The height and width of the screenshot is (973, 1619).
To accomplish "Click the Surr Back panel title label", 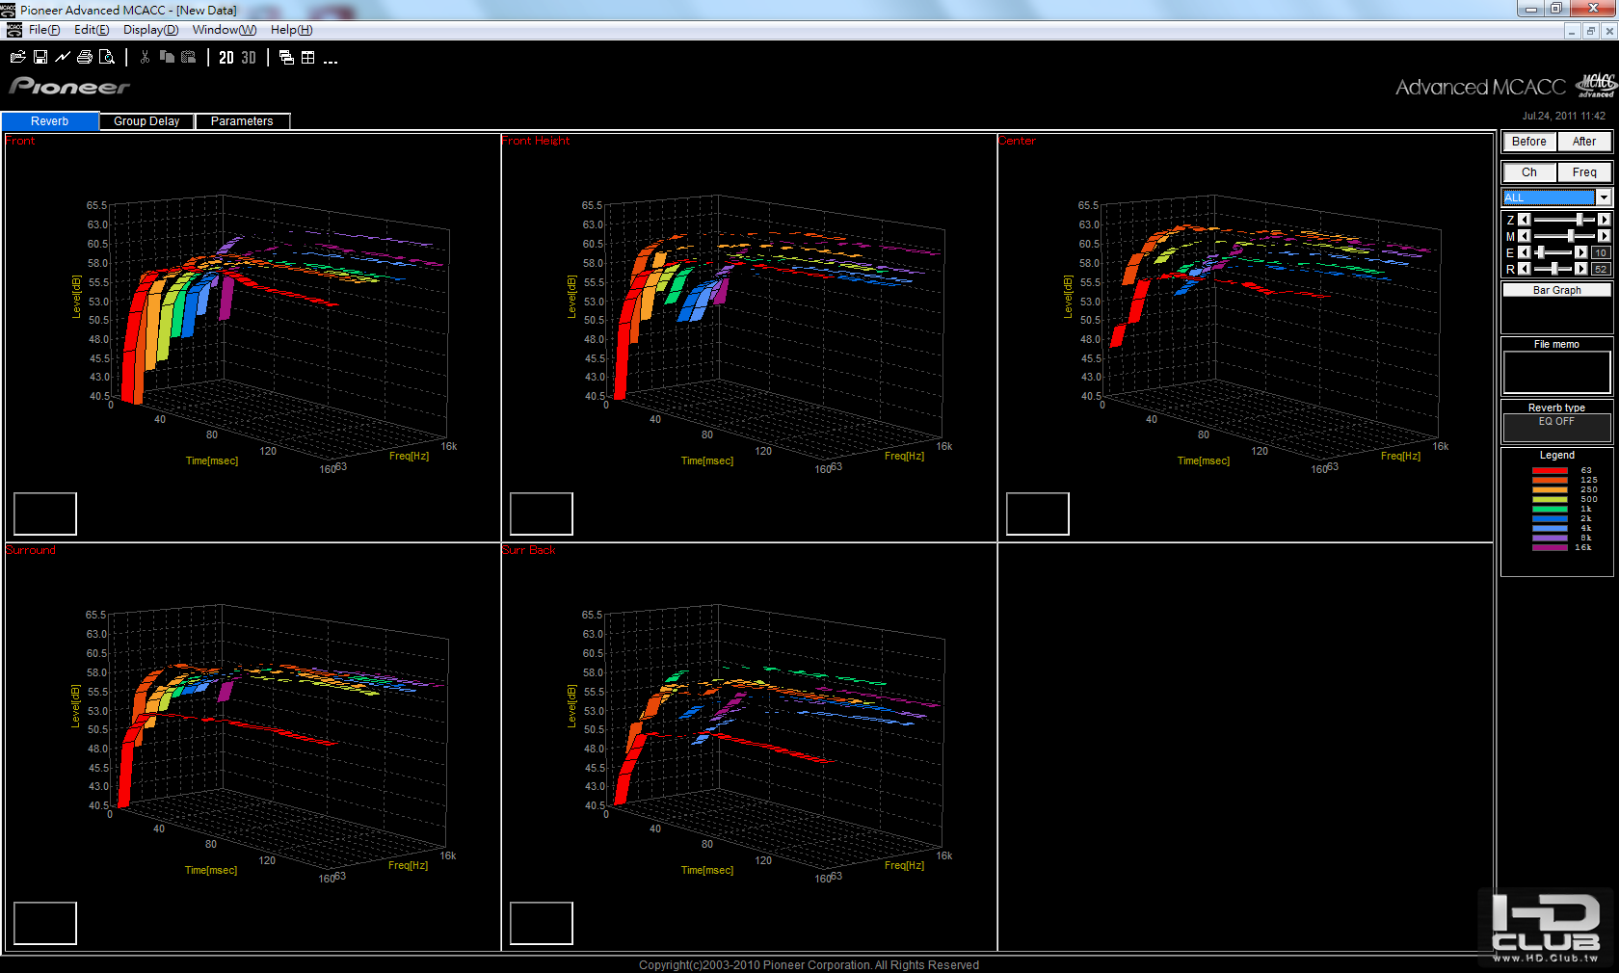I will (x=529, y=550).
